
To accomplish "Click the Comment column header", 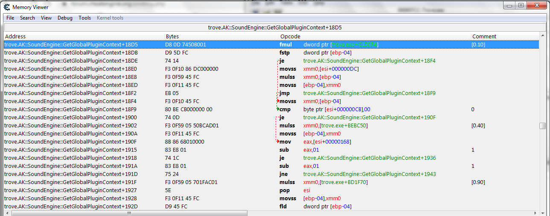I will [505, 36].
